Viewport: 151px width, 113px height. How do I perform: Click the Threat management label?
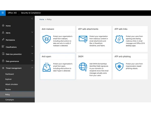pyautogui.click(x=14, y=68)
